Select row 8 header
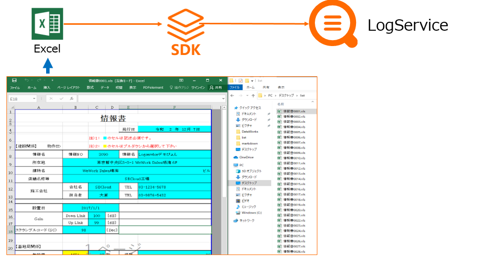Viewport: 480px width, 256px height. (x=11, y=154)
